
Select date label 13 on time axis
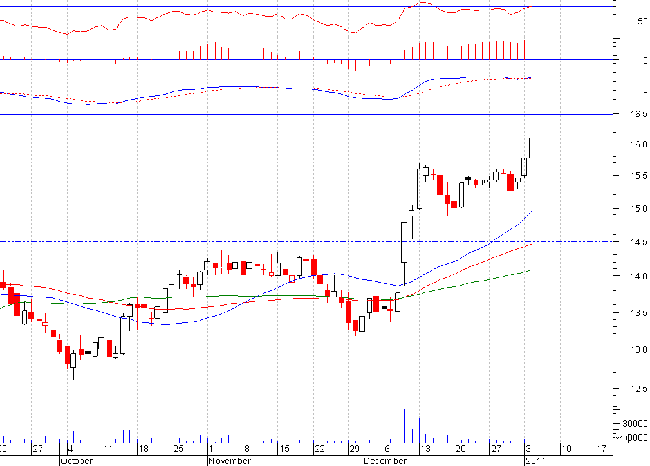point(425,449)
